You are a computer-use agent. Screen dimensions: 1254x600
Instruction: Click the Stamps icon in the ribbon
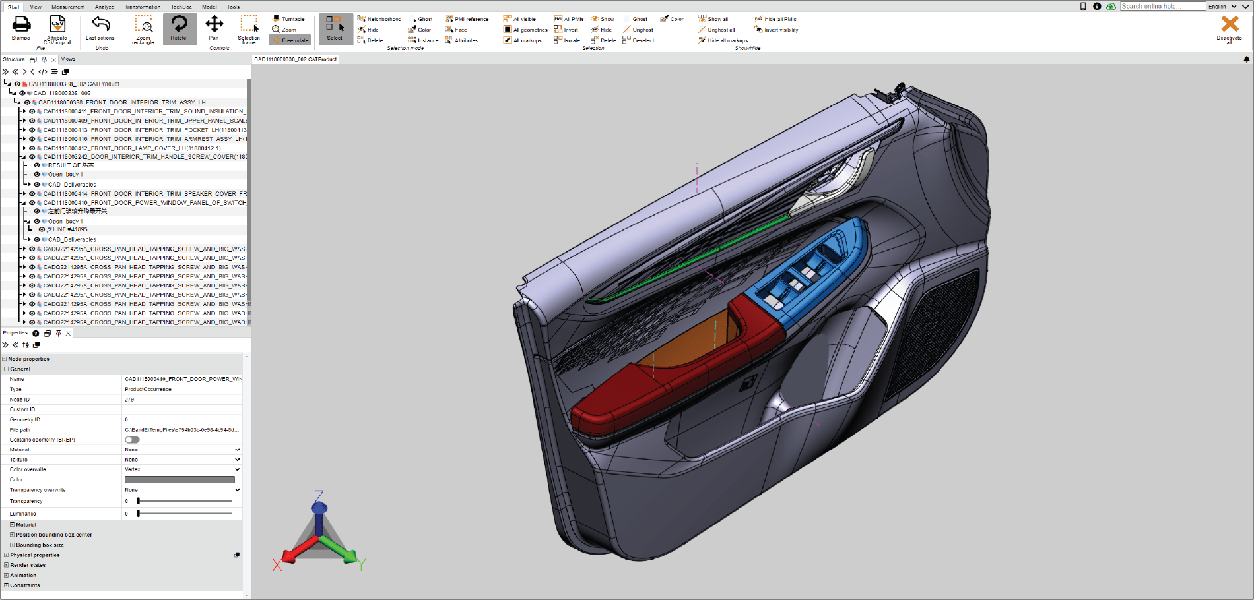(x=21, y=25)
